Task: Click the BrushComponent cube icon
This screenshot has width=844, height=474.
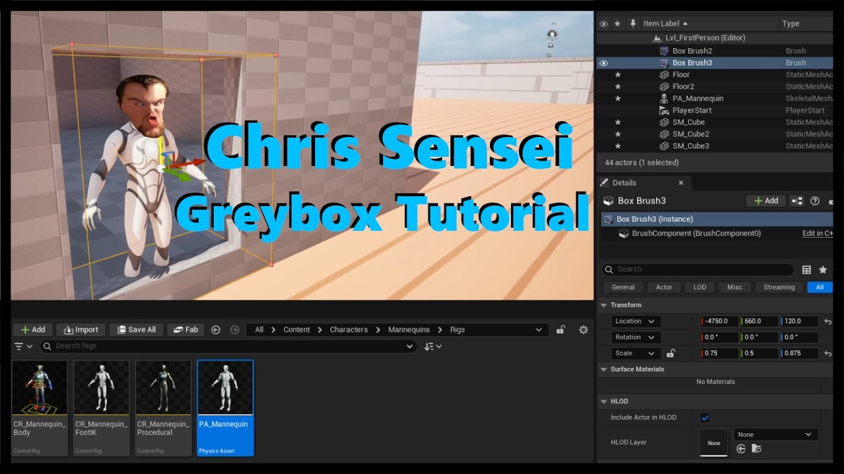Action: tap(624, 234)
